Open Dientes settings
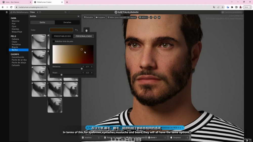 (15, 29)
